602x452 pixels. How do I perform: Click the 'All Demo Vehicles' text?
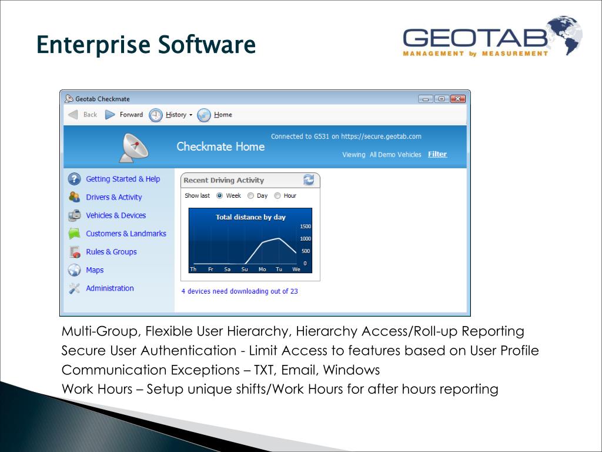(396, 155)
